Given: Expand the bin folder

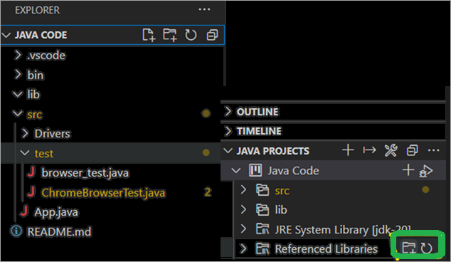Looking at the screenshot, I should (18, 74).
